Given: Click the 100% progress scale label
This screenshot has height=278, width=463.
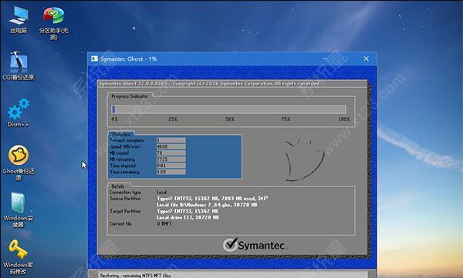Looking at the screenshot, I should pos(344,119).
